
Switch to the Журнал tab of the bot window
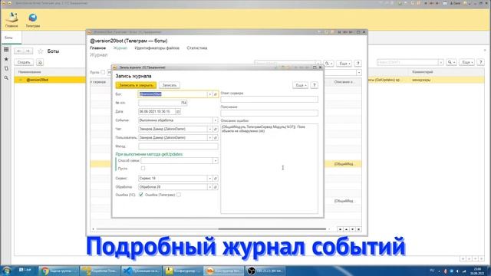pos(120,48)
